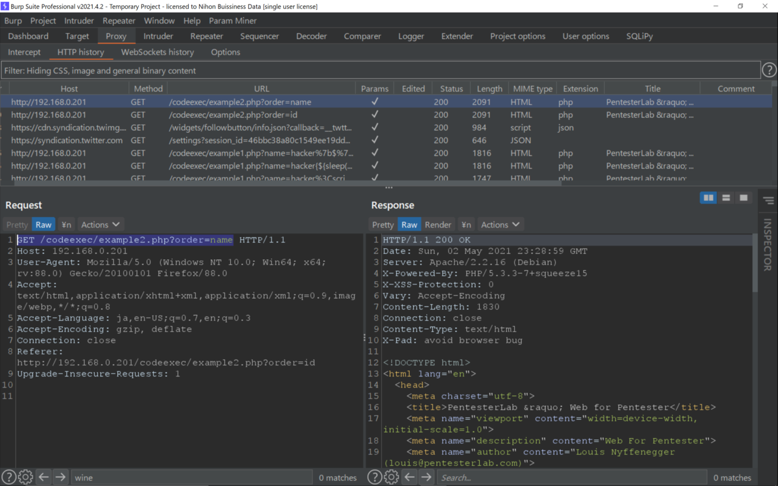The height and width of the screenshot is (486, 778).
Task: Switch to stacked vertical layout icon
Action: 726,198
